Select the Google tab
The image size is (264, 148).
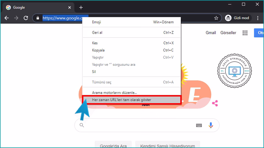click(38, 8)
